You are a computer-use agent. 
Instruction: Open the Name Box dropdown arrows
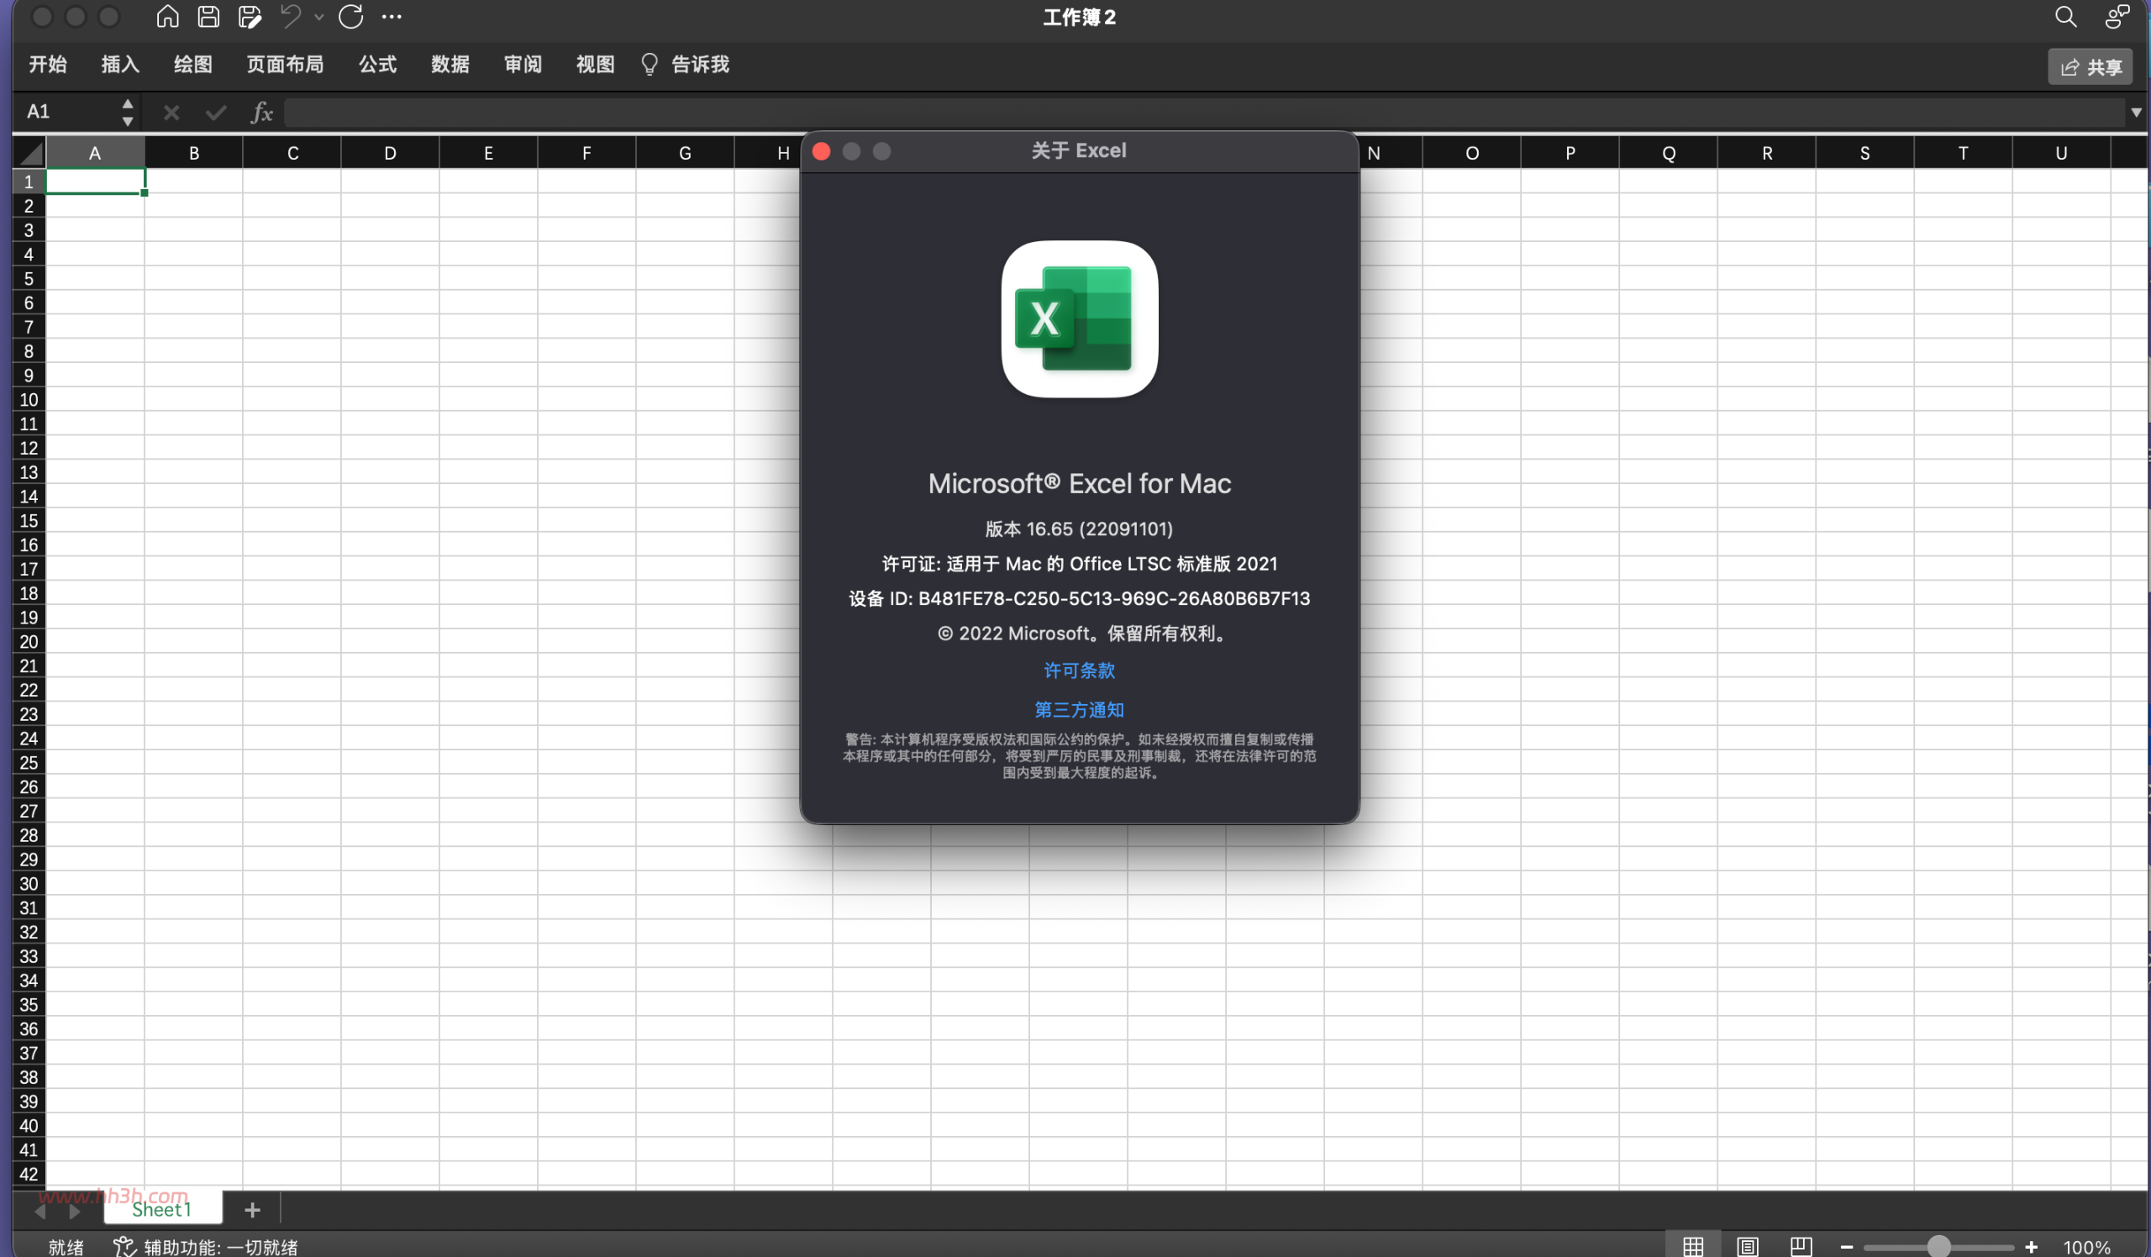point(127,112)
